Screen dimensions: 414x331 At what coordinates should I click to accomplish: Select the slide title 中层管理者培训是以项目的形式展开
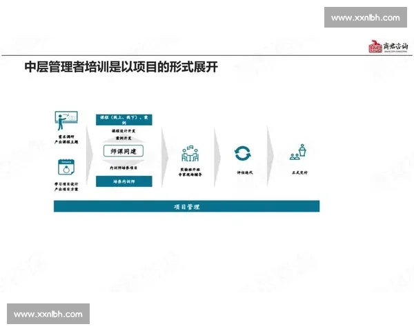pos(121,67)
